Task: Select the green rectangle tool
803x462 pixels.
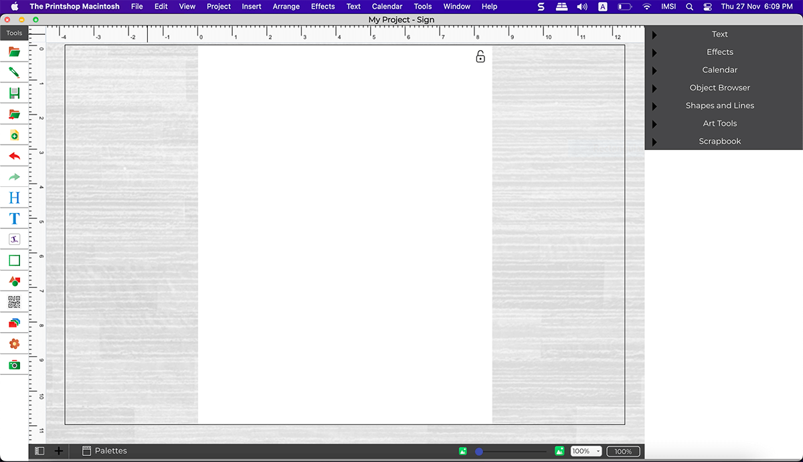Action: [x=14, y=260]
